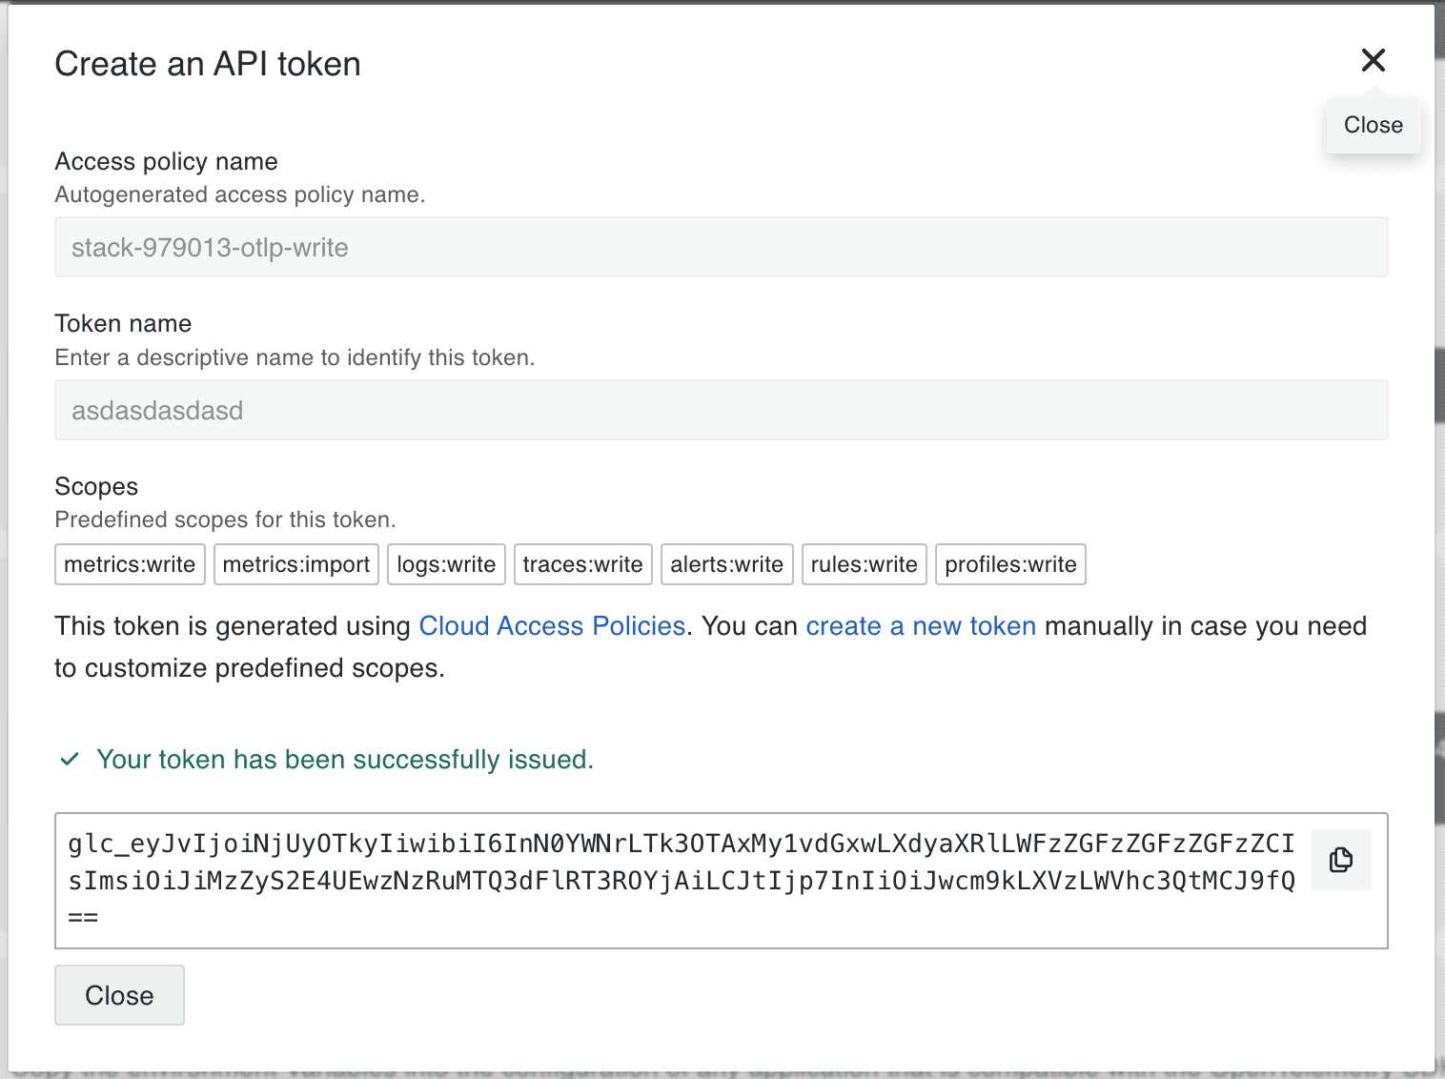Select the metrics:write scope chip
This screenshot has width=1445, height=1079.
(129, 564)
